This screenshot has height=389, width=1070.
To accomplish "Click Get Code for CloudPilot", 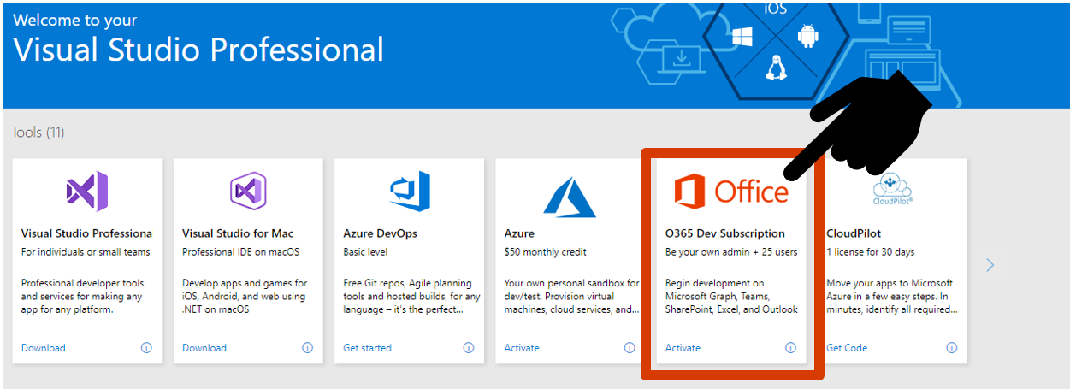I will click(x=847, y=348).
